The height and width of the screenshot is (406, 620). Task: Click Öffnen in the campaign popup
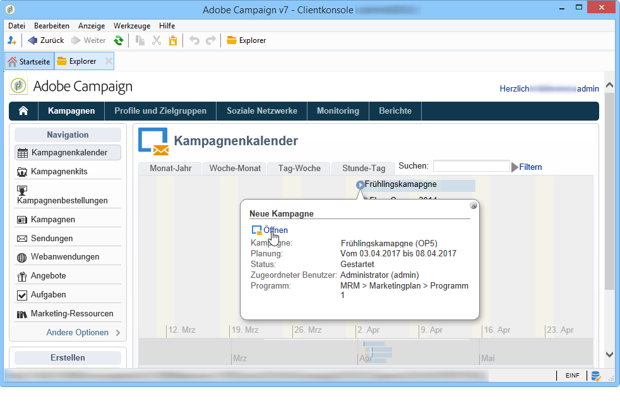click(276, 230)
